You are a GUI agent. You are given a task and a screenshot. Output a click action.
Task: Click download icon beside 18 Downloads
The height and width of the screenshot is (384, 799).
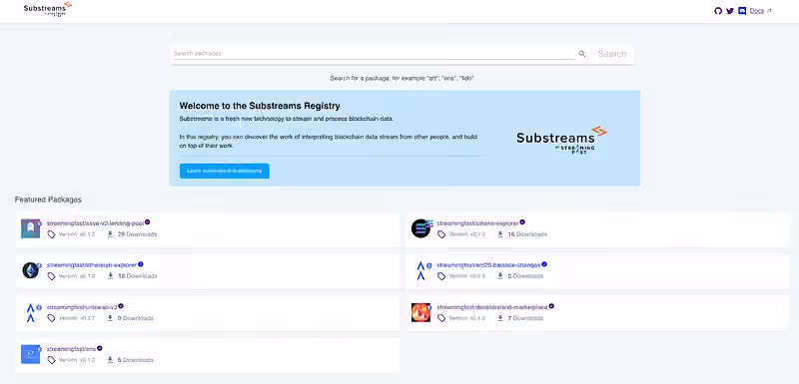click(110, 276)
